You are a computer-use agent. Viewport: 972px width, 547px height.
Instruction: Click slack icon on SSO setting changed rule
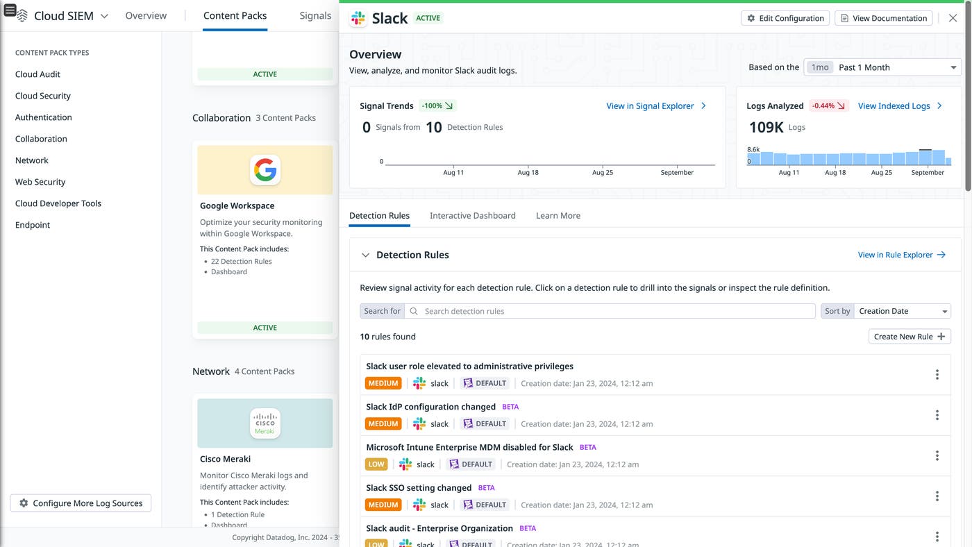(x=419, y=505)
